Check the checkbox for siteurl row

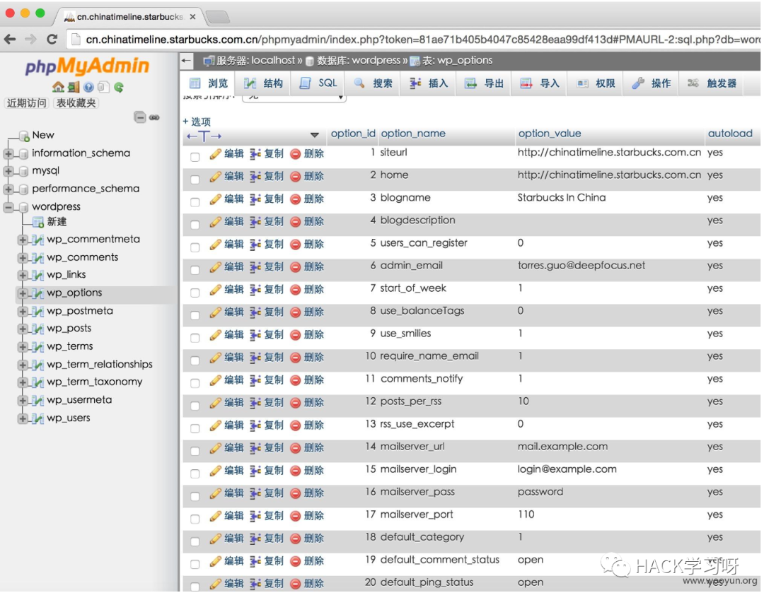pos(195,157)
